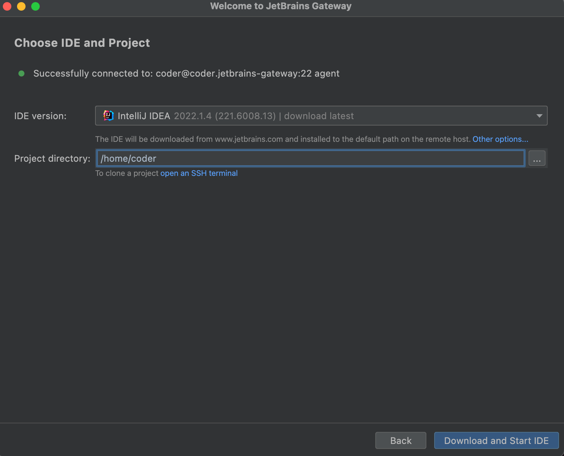The image size is (564, 456).
Task: Click the Choose IDE and Project heading
Action: pos(82,43)
